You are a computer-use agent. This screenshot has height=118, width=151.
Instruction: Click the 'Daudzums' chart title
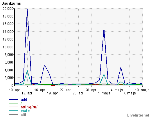coord(11,3)
